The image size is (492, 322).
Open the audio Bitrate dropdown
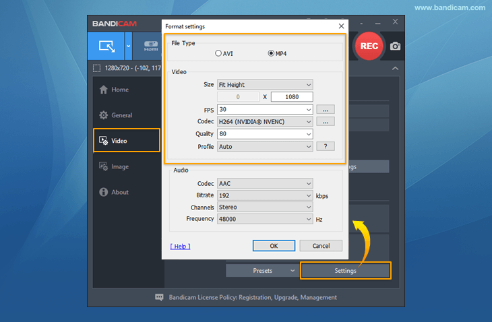pos(265,195)
